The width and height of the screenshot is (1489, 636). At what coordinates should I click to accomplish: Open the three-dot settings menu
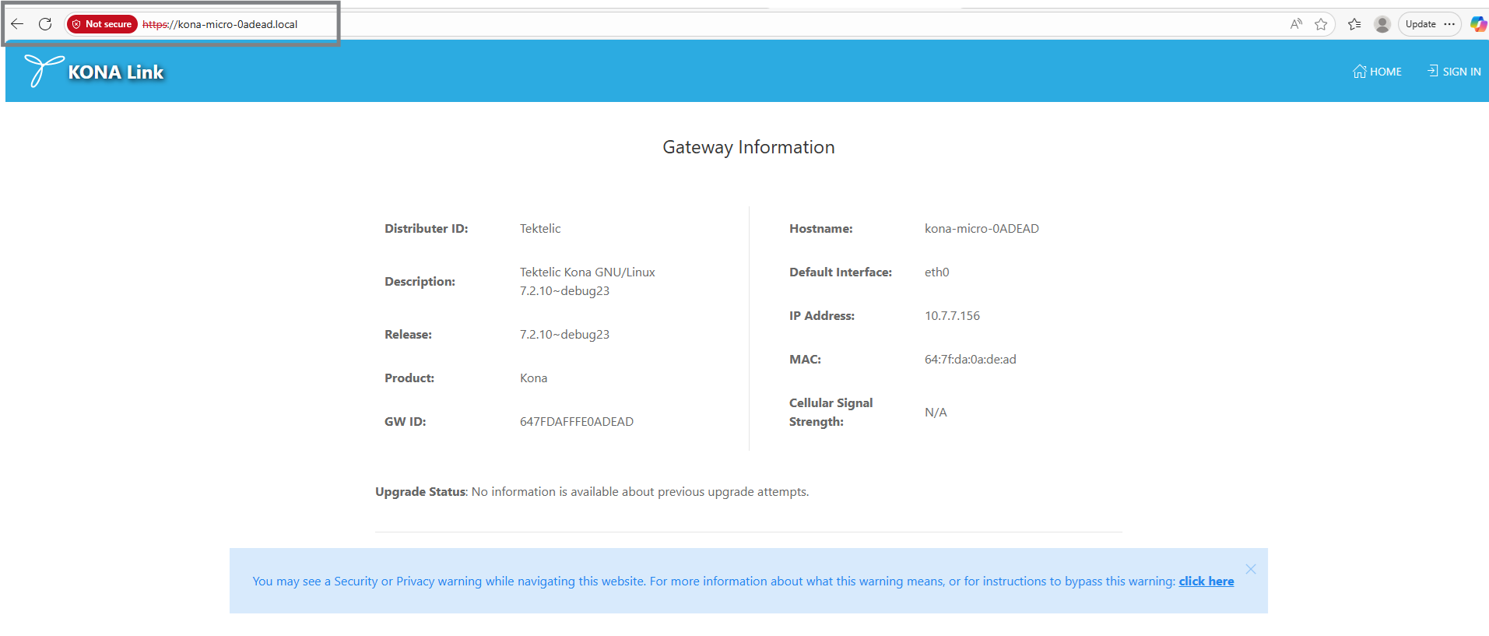click(x=1449, y=24)
